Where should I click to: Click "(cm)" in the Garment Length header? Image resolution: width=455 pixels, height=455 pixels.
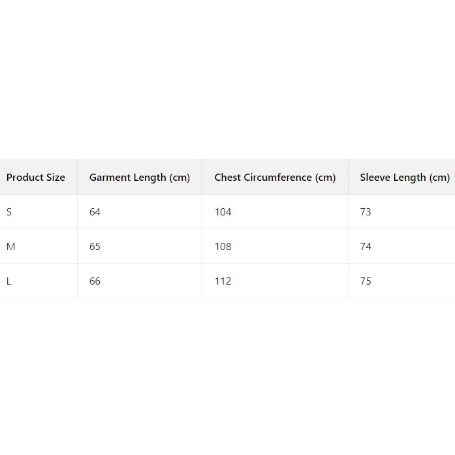(180, 178)
